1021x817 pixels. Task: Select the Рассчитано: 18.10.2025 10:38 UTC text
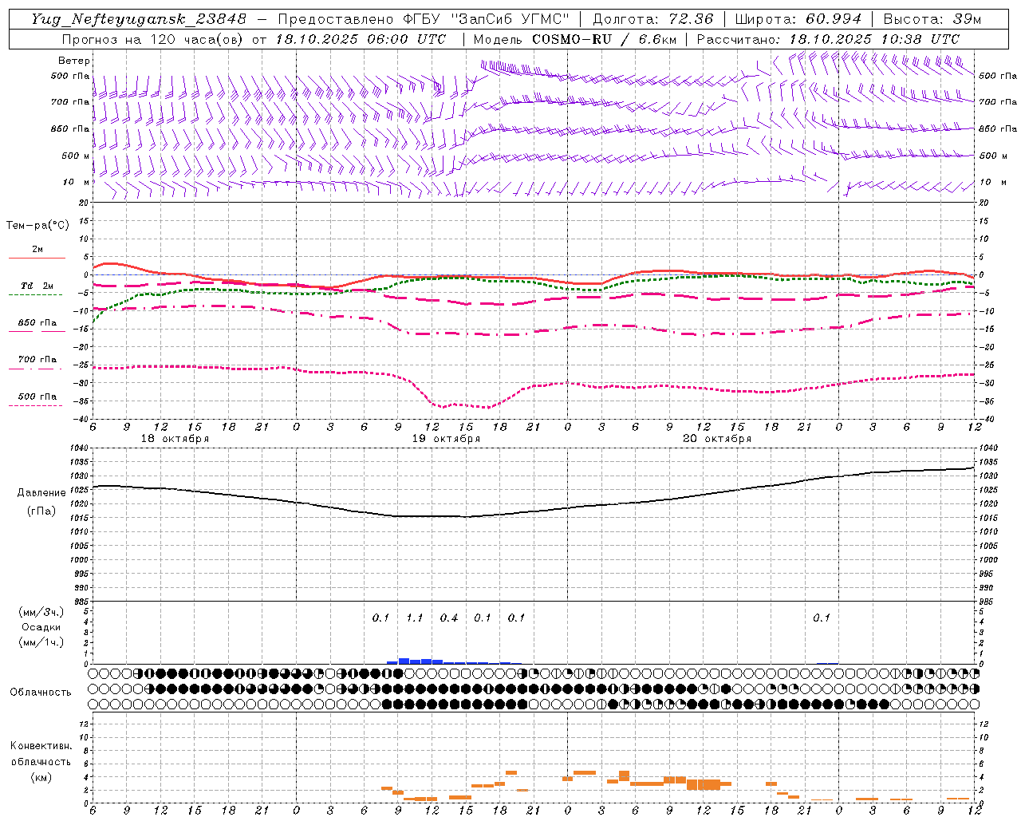[x=828, y=39]
